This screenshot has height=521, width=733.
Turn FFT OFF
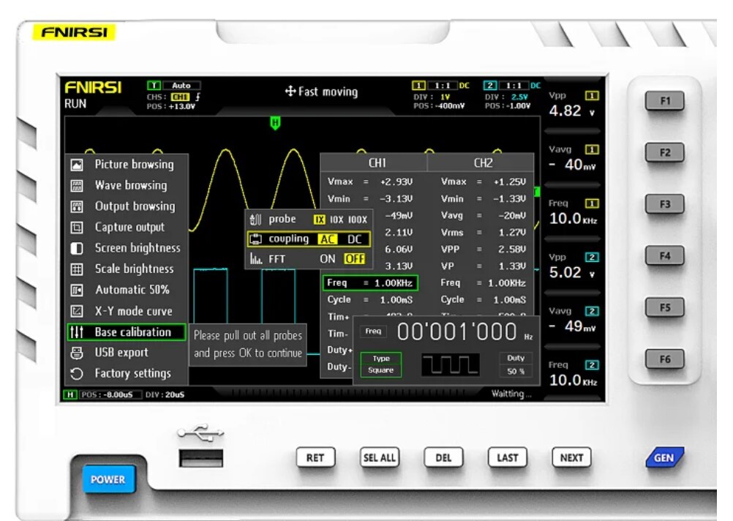tap(354, 259)
